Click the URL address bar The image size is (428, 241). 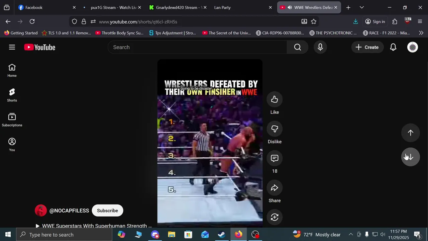[x=197, y=21]
